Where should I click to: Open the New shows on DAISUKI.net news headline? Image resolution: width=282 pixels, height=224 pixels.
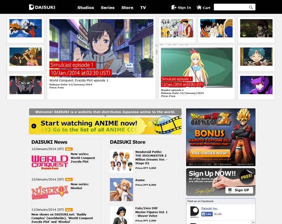point(62,218)
